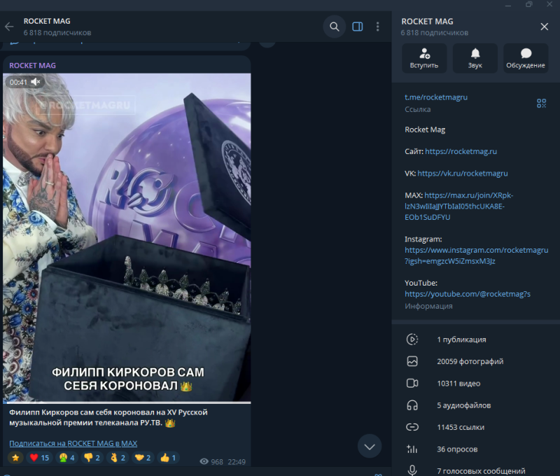Follow the Подписаться на ROCKET MAG в MAX link
560x476 pixels.
[73, 443]
